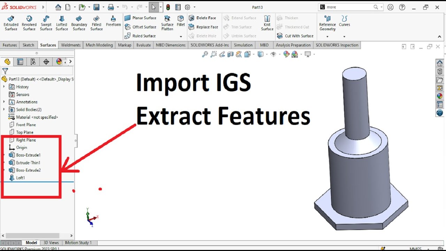Open the Knit Surface tool
This screenshot has height=251, width=446.
pyautogui.click(x=267, y=23)
